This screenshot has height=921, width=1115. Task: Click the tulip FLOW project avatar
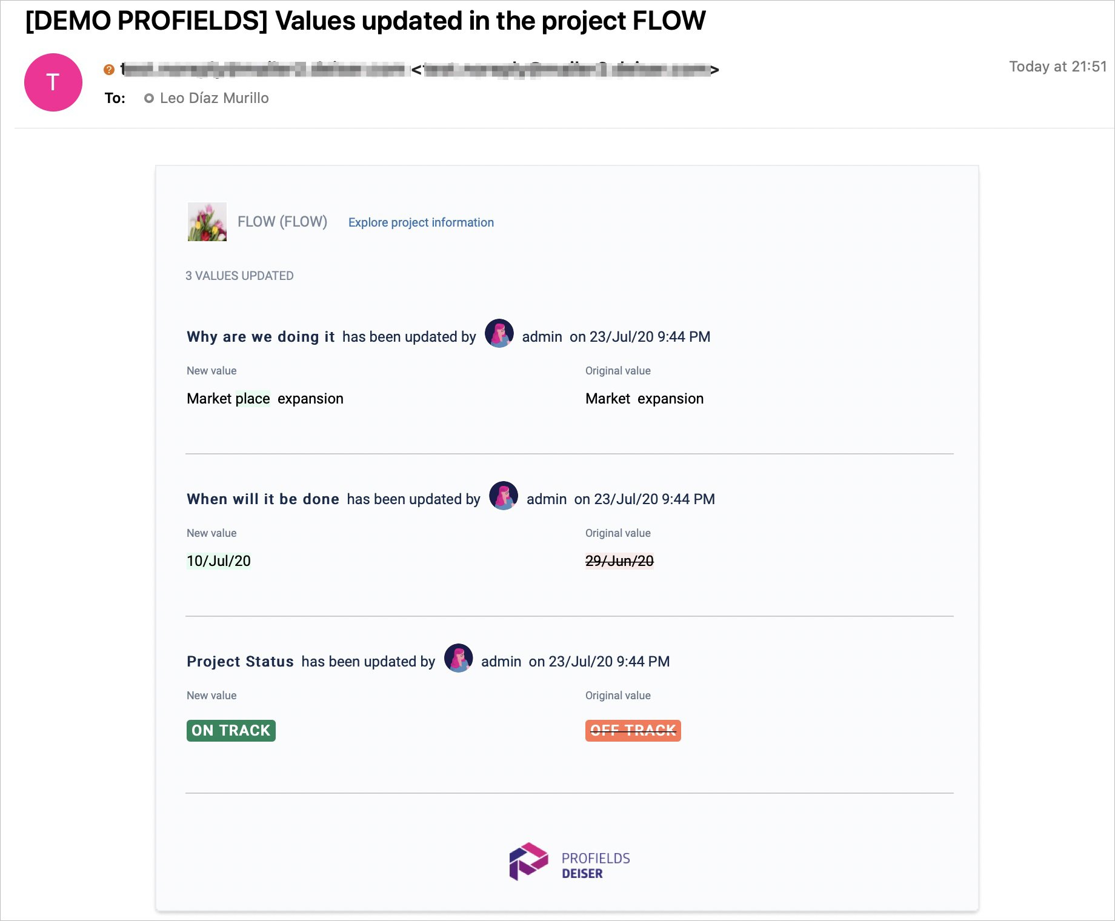(207, 222)
